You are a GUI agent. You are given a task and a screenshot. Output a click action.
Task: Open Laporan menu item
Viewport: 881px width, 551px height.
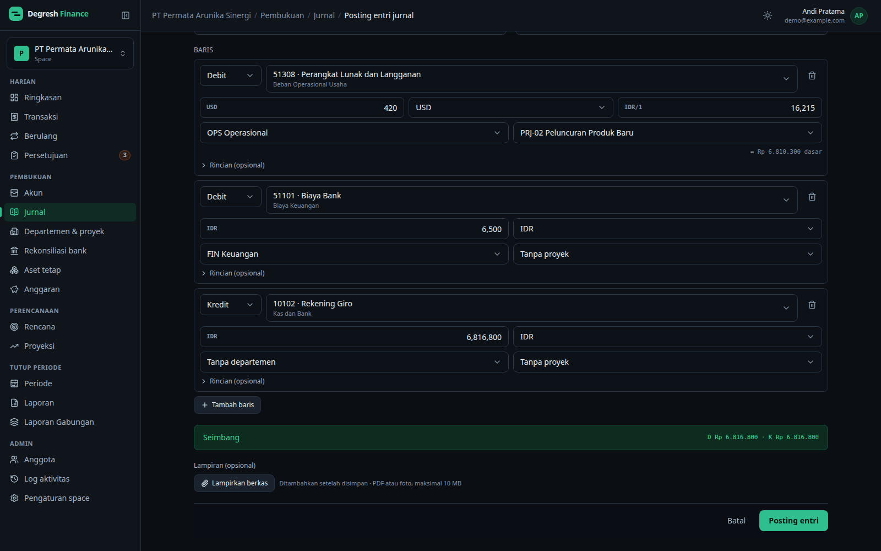pyautogui.click(x=70, y=403)
